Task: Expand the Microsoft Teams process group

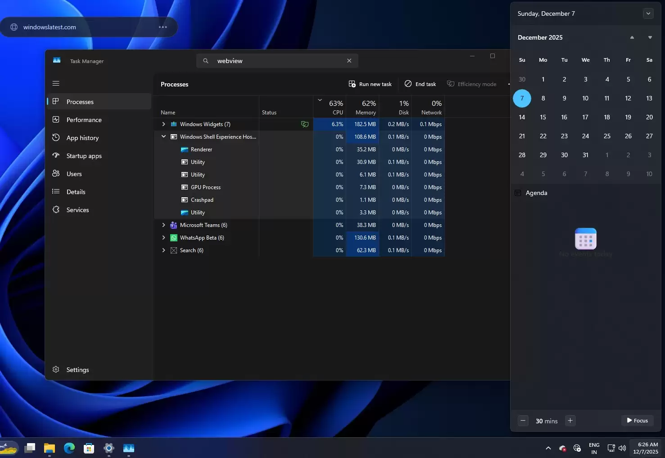Action: pyautogui.click(x=163, y=225)
